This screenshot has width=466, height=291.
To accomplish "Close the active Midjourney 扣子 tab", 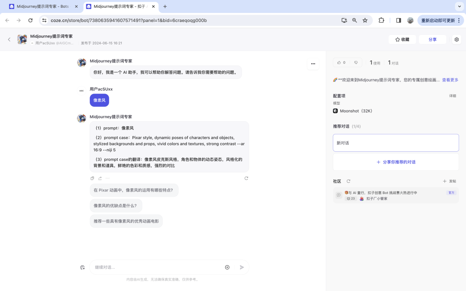I will pos(153,6).
